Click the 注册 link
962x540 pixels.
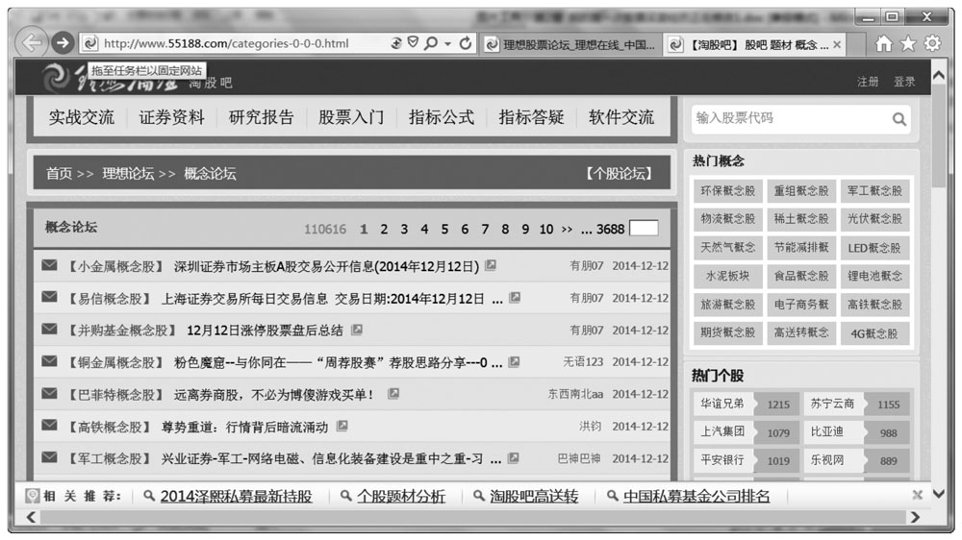868,82
